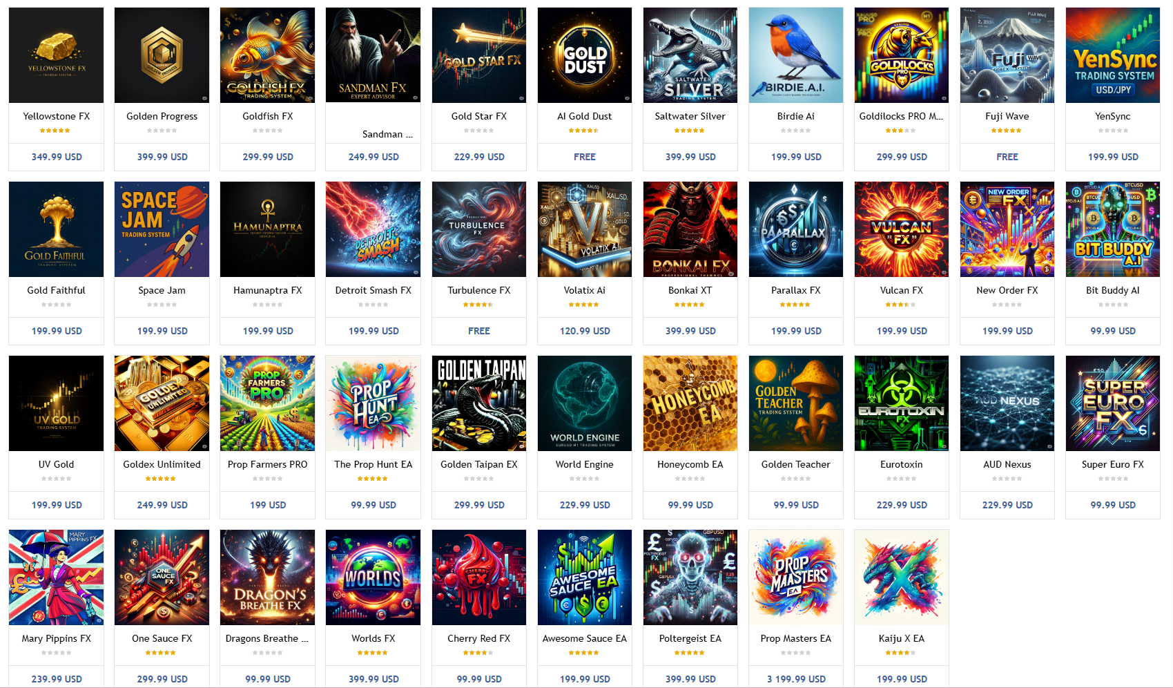1173x688 pixels.
Task: Select the star rating under Goldex Unlimited
Action: (161, 479)
